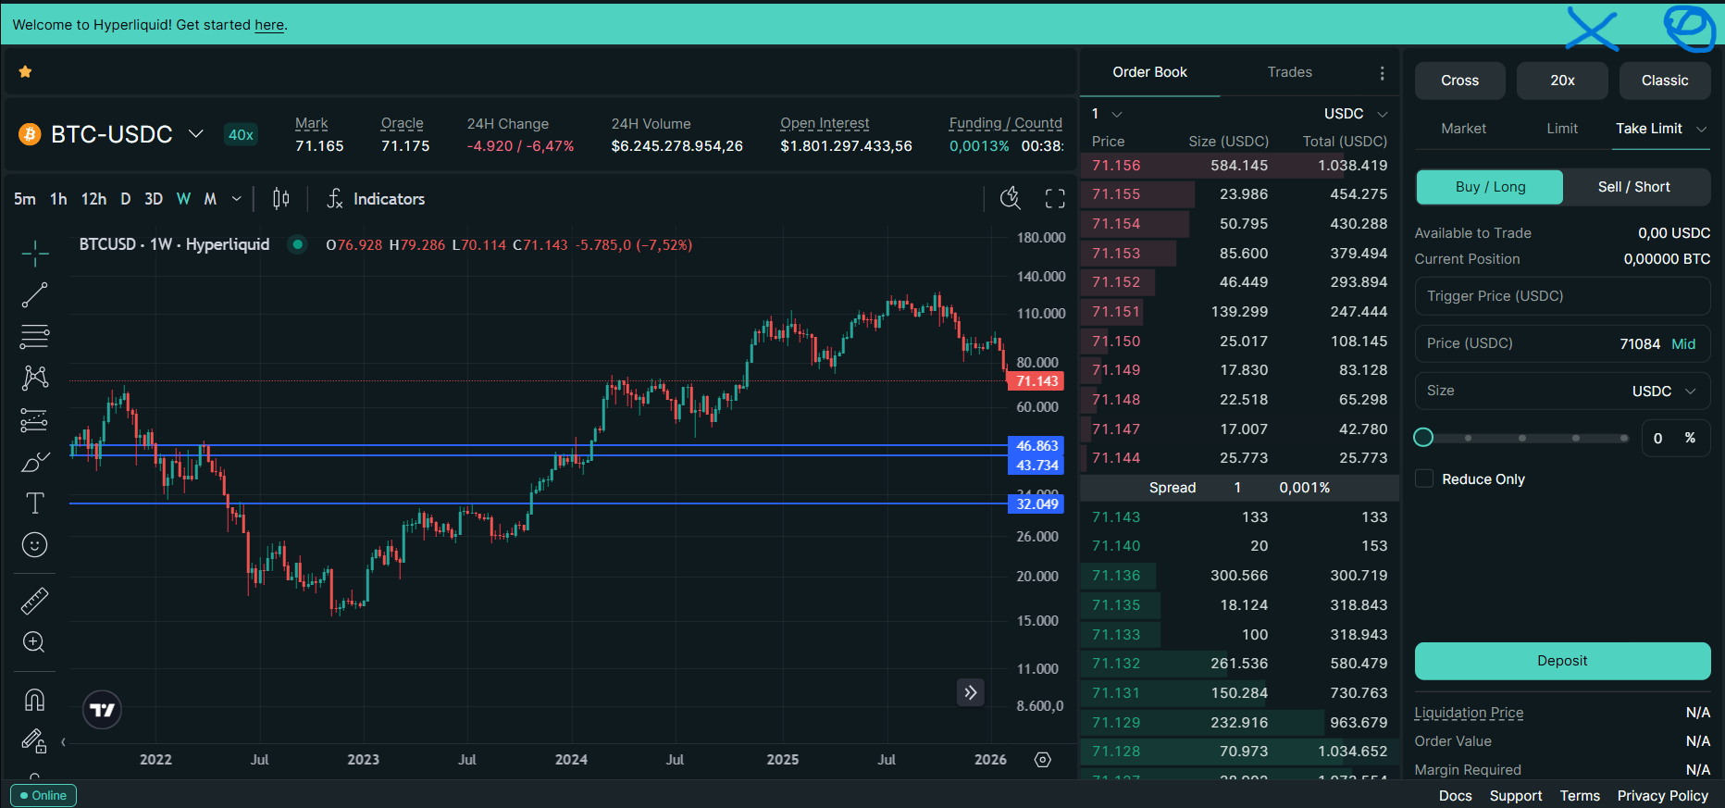Select Buy / Long side
This screenshot has width=1725, height=808.
1490,187
